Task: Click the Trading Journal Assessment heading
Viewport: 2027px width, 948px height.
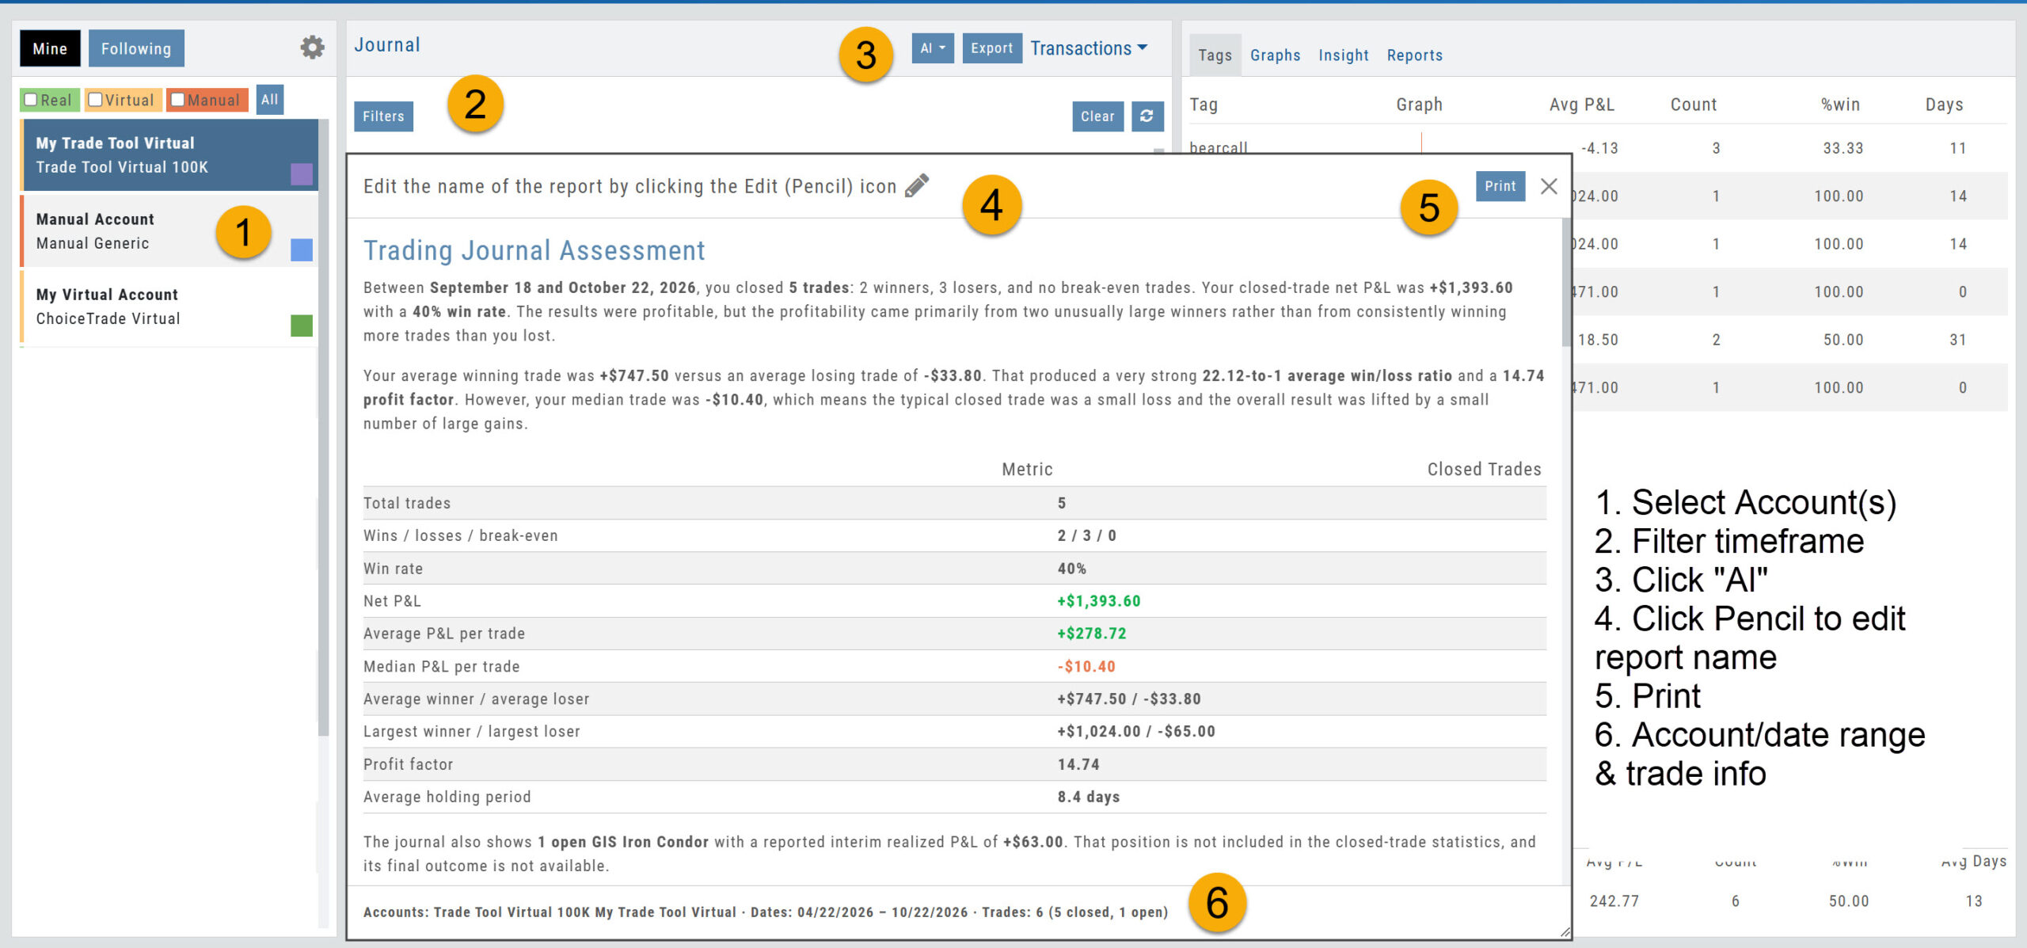Action: click(534, 251)
